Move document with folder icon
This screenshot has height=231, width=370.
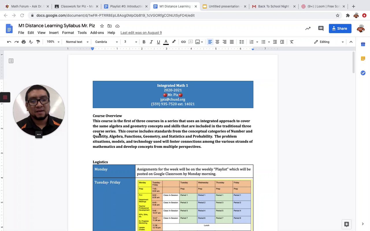coord(110,26)
